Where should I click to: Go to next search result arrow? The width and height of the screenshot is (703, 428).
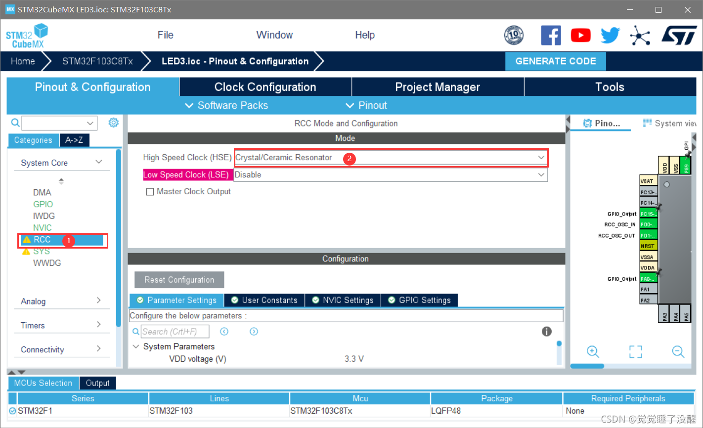click(254, 332)
